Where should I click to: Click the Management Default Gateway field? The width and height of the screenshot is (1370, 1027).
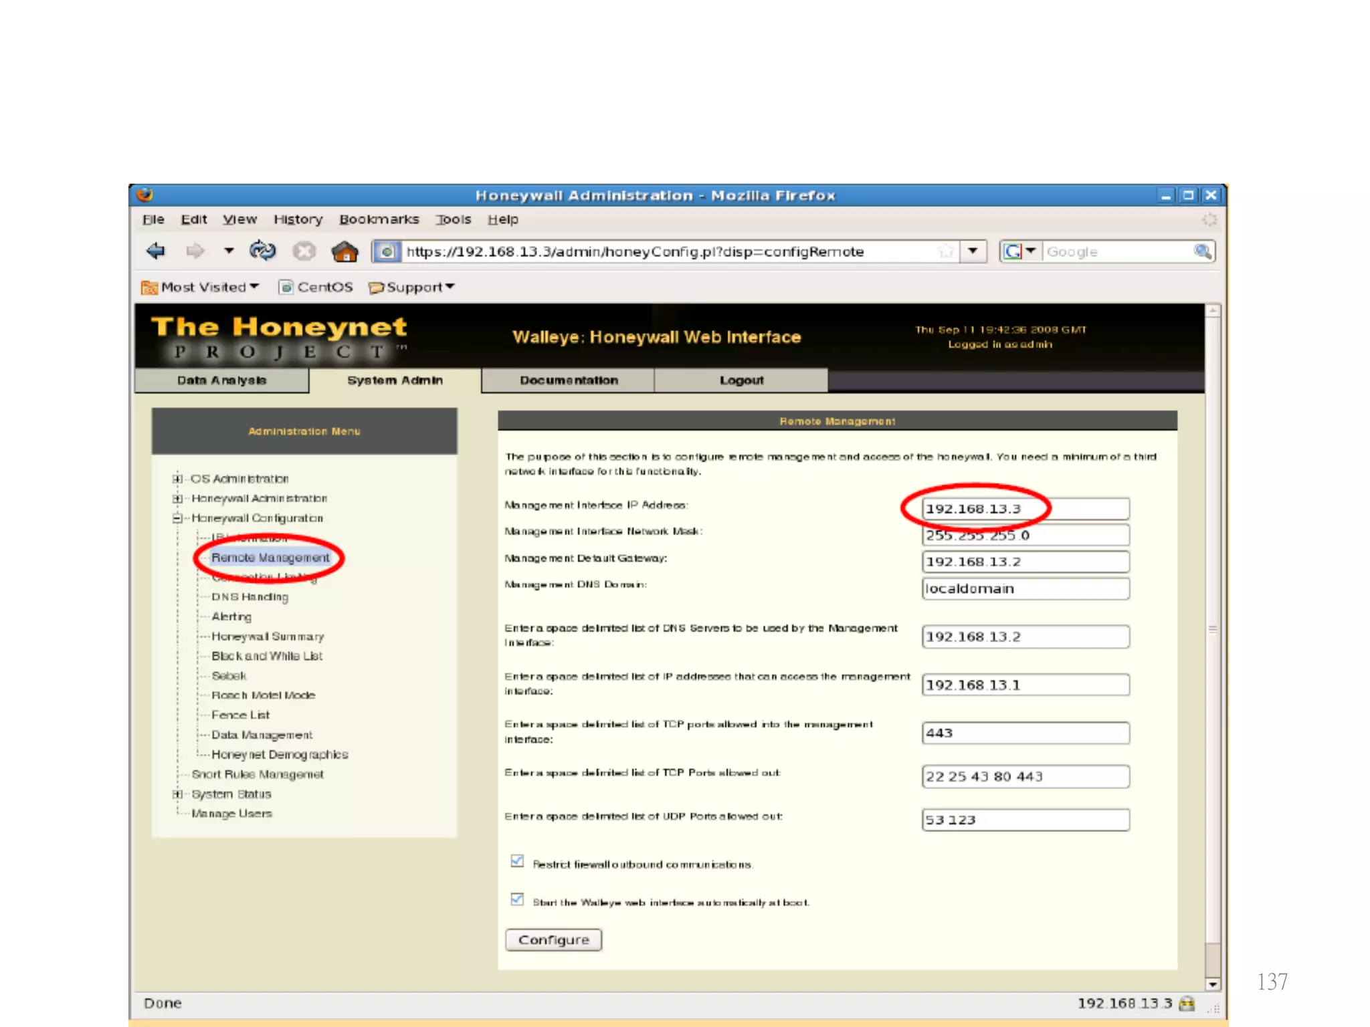(x=1025, y=562)
